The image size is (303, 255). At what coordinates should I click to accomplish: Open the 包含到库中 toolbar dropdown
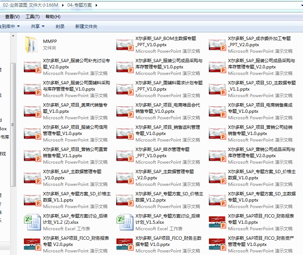pos(10,27)
